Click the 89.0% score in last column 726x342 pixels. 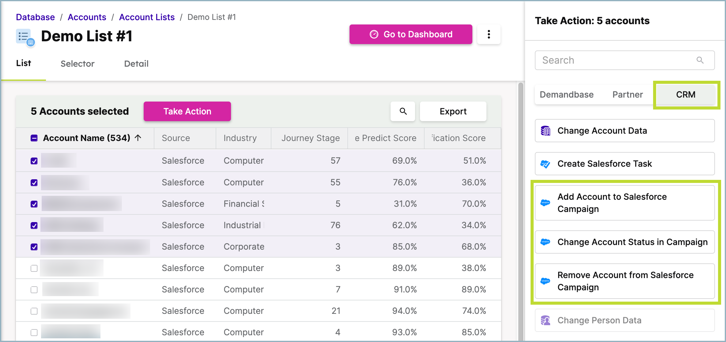click(474, 289)
